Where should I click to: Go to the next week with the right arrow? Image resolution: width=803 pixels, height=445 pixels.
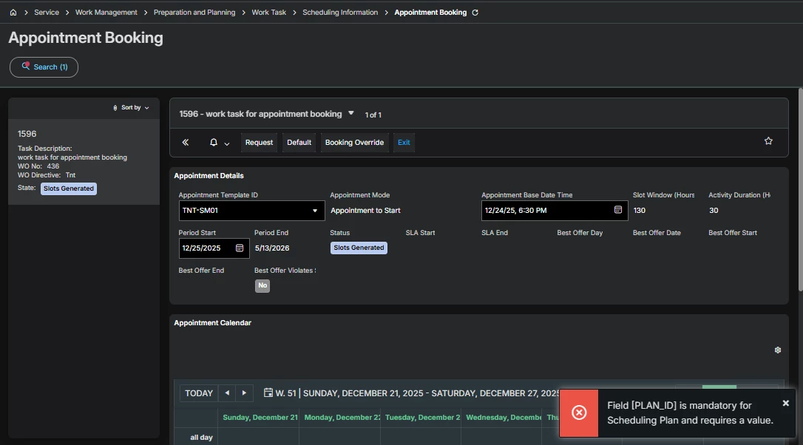coord(244,393)
